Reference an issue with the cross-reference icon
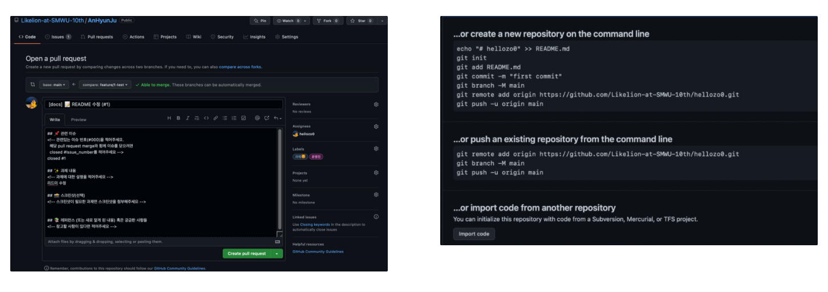The height and width of the screenshot is (292, 828). (x=266, y=118)
